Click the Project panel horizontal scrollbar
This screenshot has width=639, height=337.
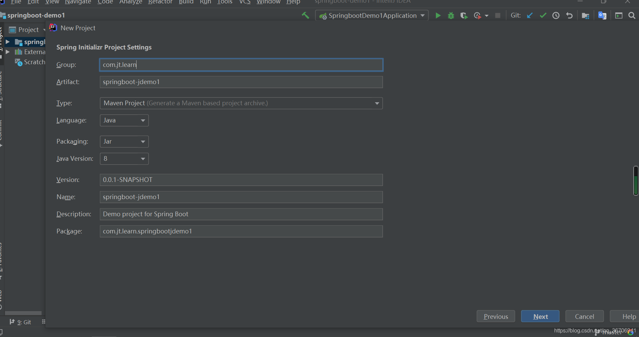click(23, 313)
